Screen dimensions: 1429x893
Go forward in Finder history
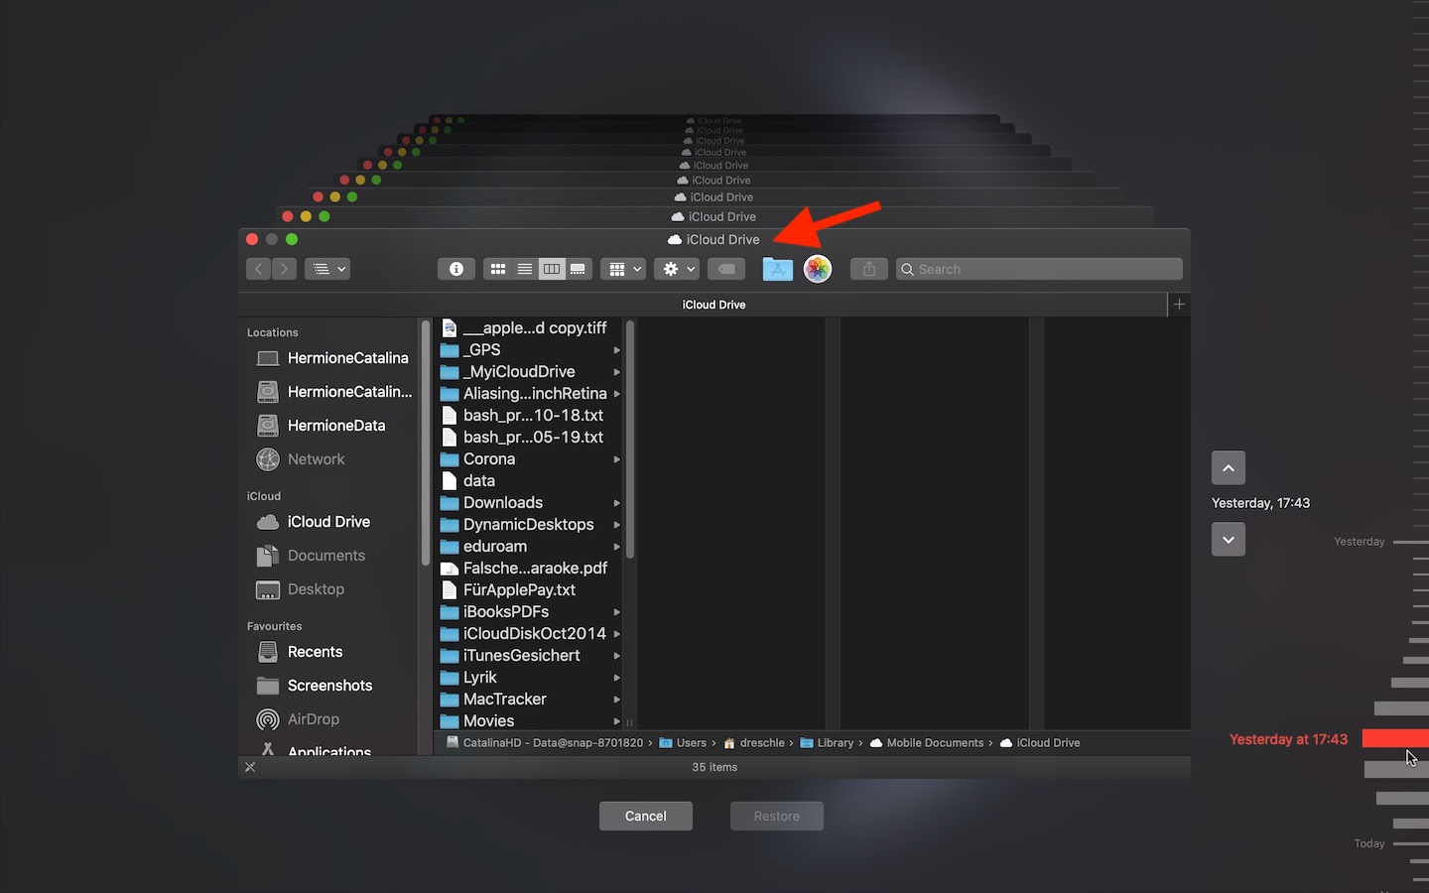click(285, 269)
